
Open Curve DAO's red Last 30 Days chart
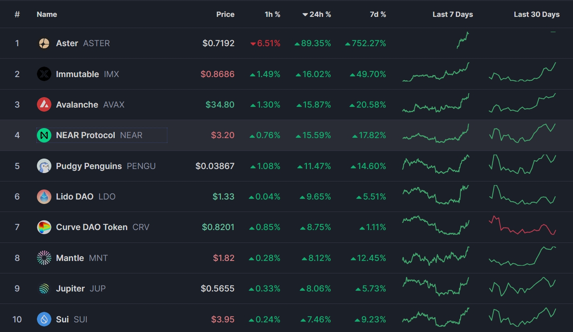click(522, 226)
